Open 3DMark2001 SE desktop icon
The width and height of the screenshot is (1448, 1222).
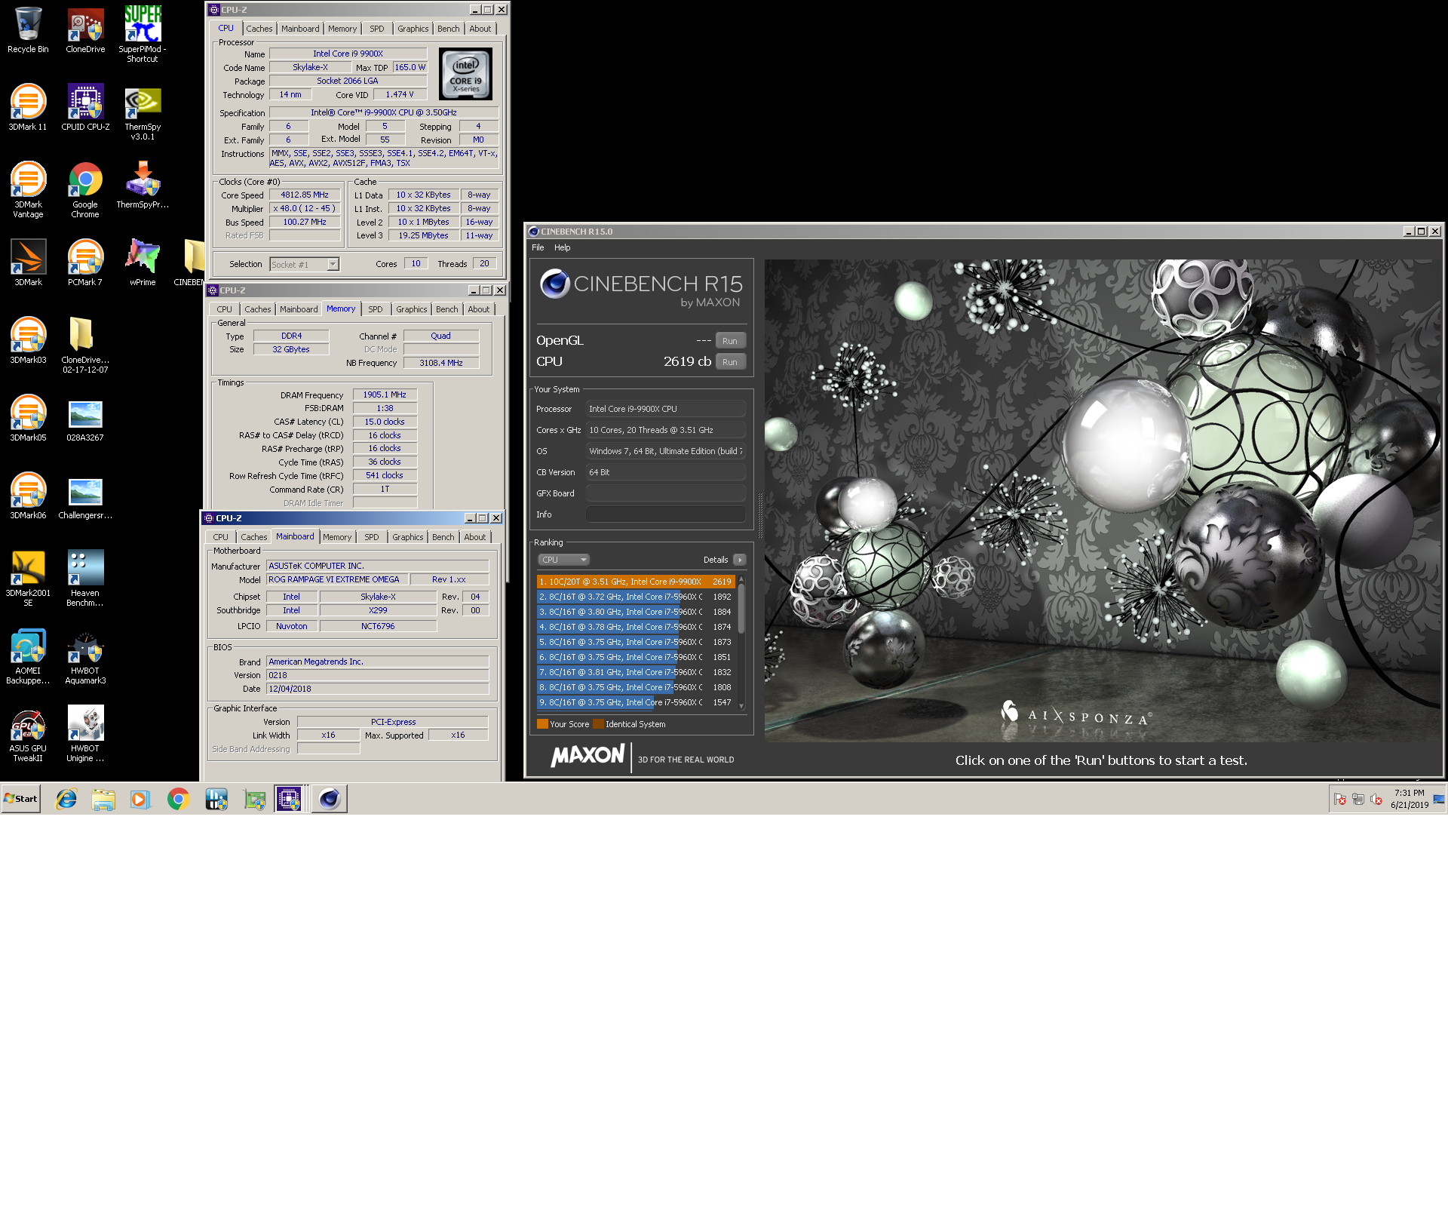28,579
